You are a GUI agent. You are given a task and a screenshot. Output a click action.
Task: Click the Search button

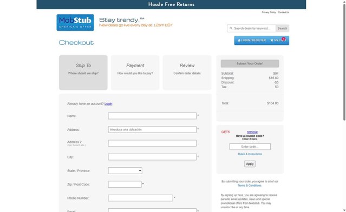(282, 29)
